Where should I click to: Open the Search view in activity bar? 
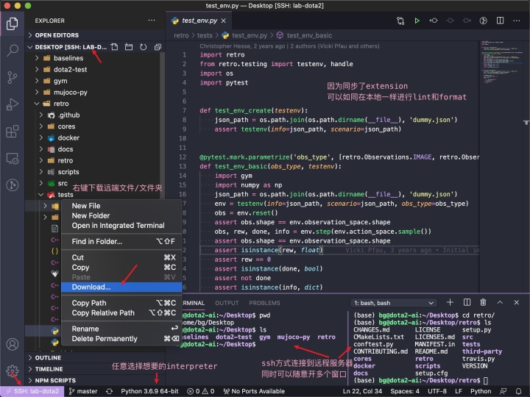pos(13,50)
